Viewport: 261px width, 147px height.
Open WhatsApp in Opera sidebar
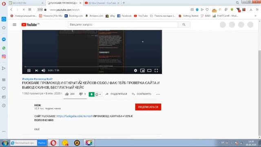(4, 48)
